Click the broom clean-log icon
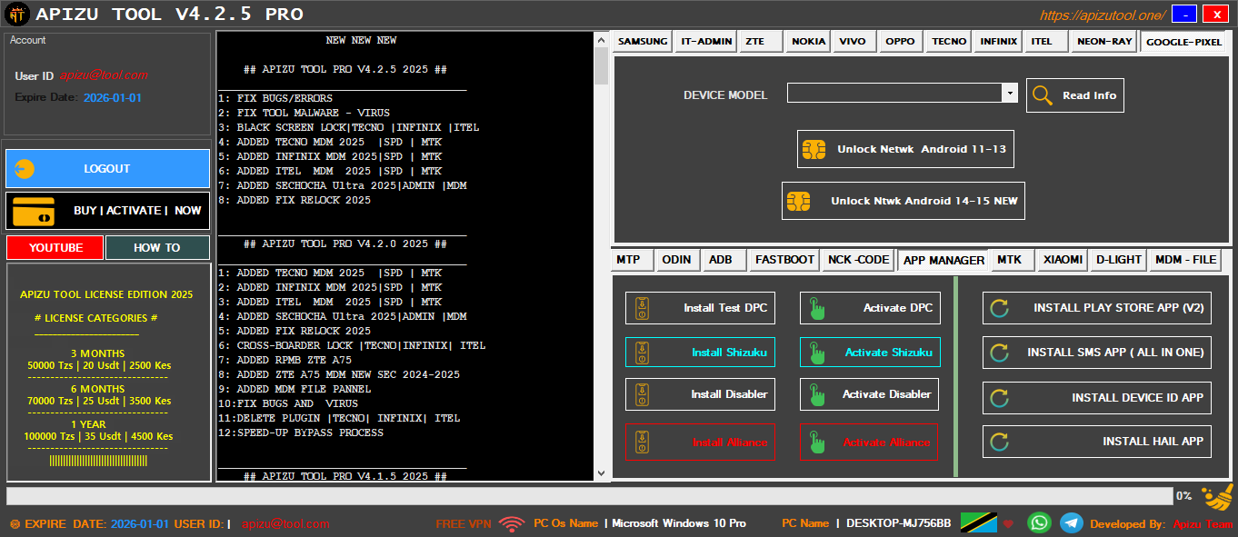 point(1218,496)
